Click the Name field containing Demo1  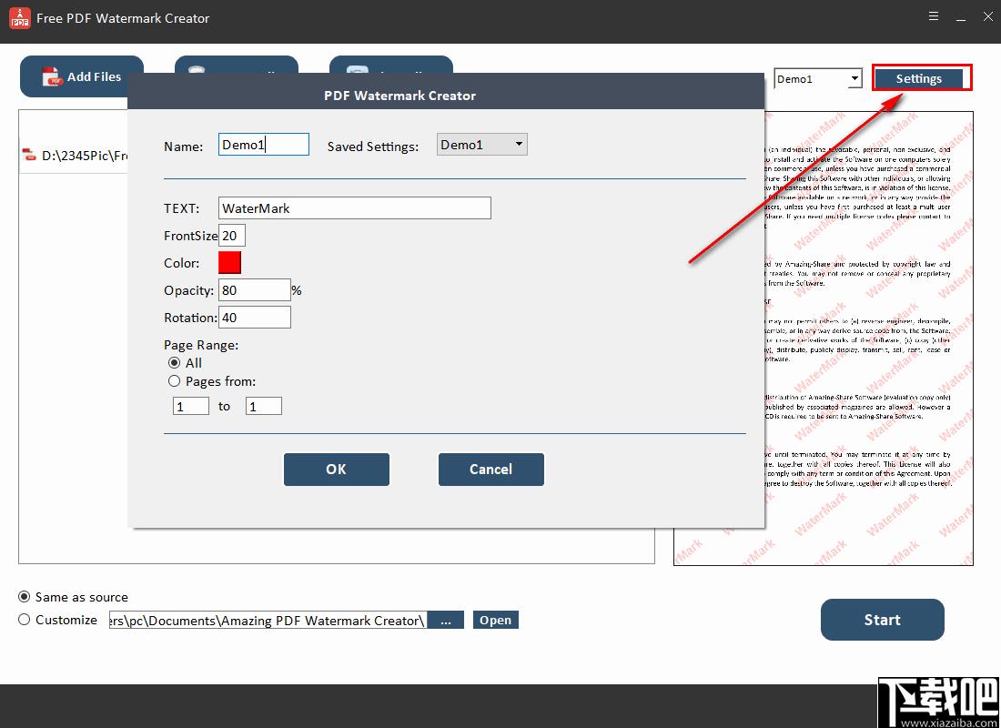click(264, 145)
